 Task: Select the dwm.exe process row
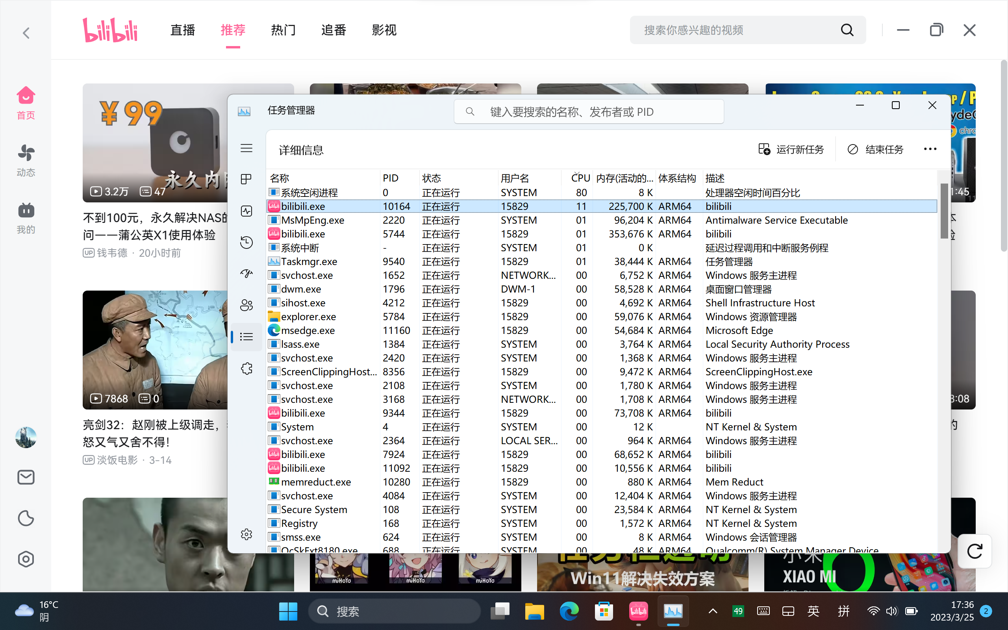(602, 289)
